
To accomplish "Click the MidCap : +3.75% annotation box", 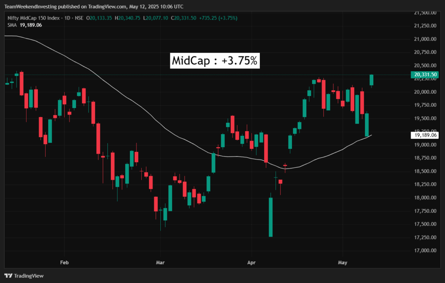I will [x=215, y=61].
